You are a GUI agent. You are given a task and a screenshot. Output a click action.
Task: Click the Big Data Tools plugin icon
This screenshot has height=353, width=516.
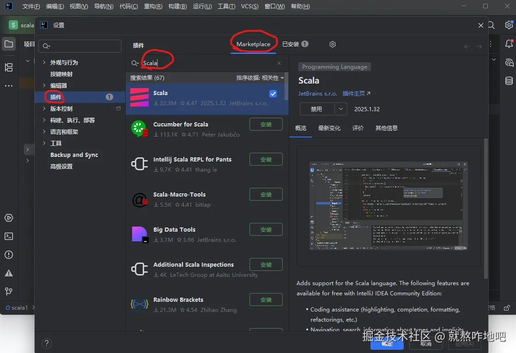tap(140, 234)
